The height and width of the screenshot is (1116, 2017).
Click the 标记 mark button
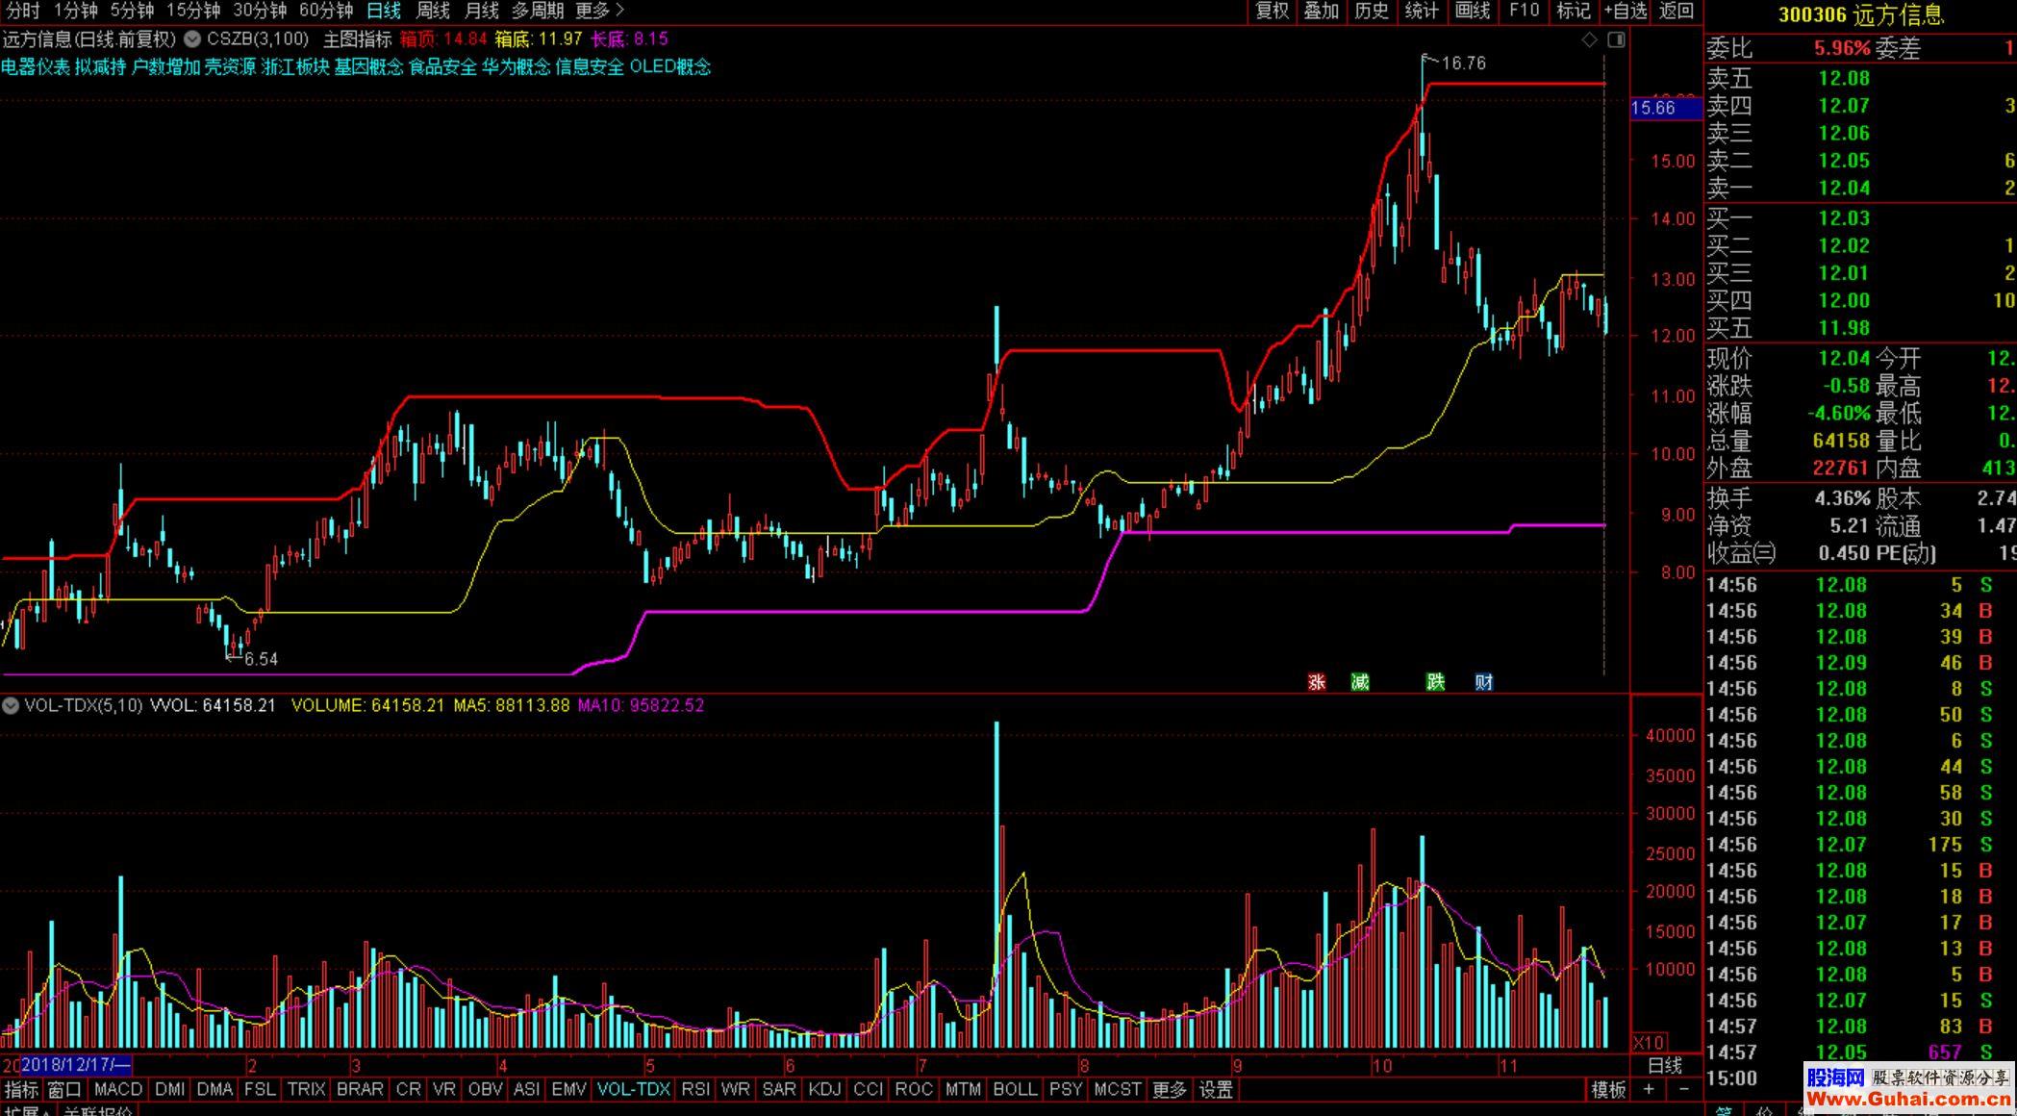pyautogui.click(x=1574, y=11)
